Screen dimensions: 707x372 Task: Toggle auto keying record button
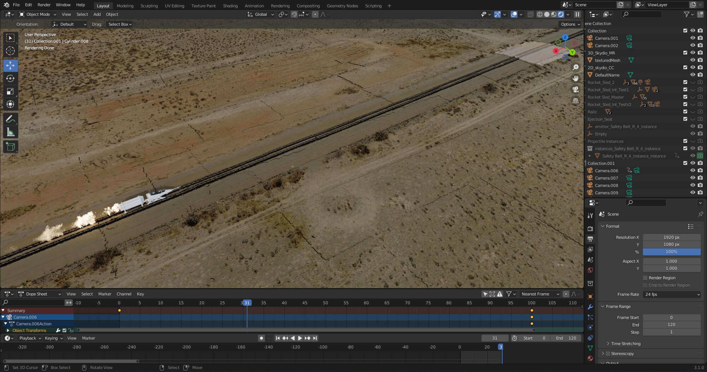pyautogui.click(x=261, y=338)
